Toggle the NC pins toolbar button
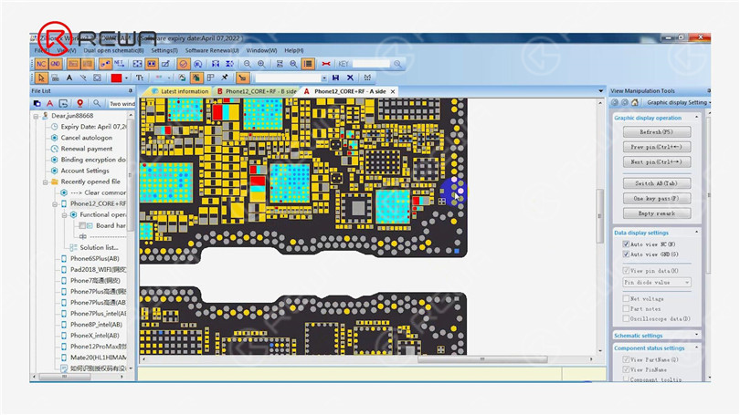 pos(41,64)
